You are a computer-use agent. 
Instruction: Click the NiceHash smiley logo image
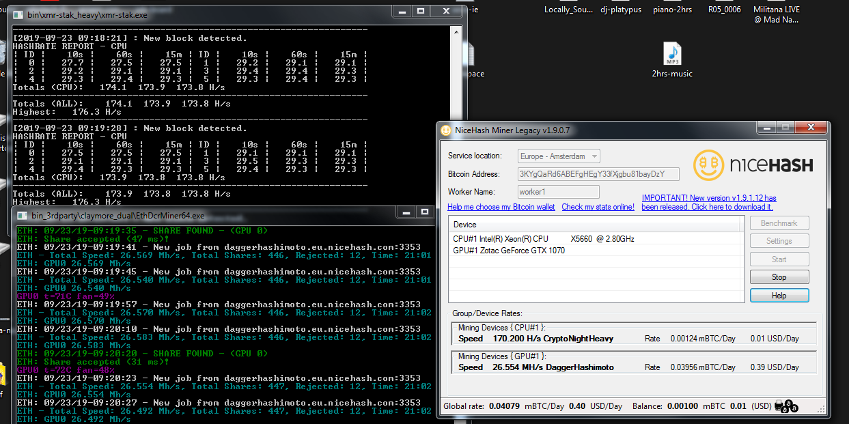tap(708, 166)
